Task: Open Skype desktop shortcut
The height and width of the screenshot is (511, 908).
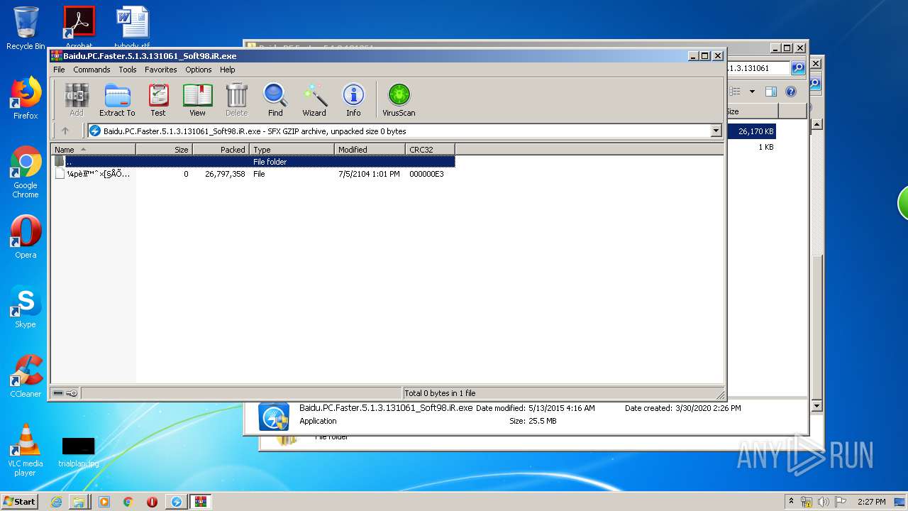Action: 26,307
